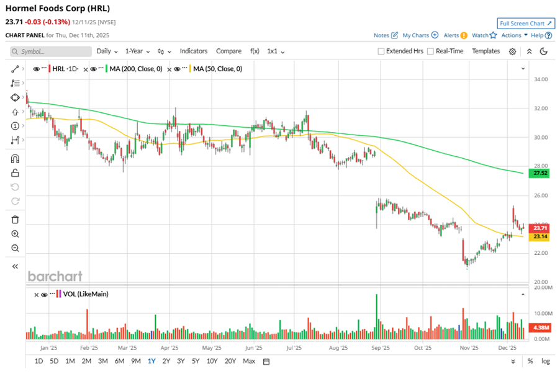The height and width of the screenshot is (374, 560).
Task: Click the collapse header double-chevron icon
Action: tap(530, 51)
